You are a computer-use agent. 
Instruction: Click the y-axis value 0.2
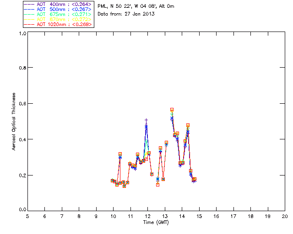(x=22, y=175)
